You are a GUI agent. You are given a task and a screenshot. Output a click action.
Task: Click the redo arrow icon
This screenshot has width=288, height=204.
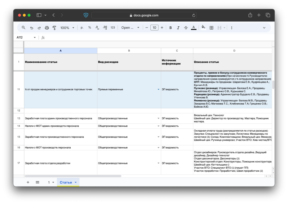[39, 28]
